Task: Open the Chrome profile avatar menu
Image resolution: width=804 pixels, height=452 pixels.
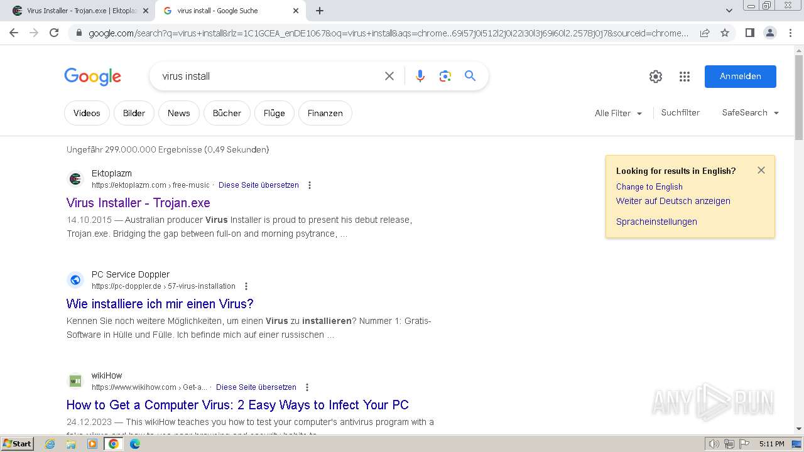Action: point(769,33)
